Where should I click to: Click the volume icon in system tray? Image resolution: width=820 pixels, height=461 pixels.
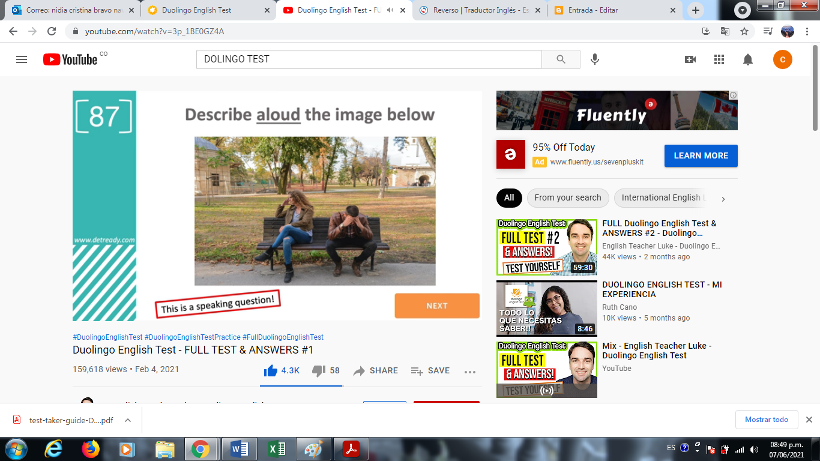753,449
